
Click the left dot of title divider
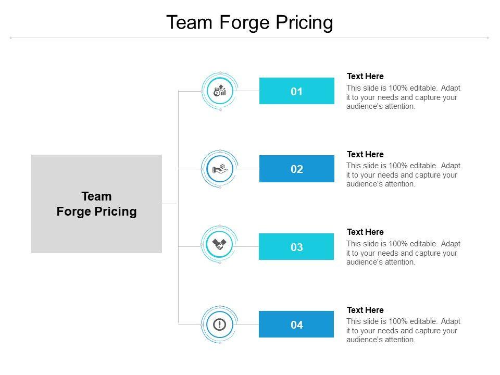(x=11, y=37)
